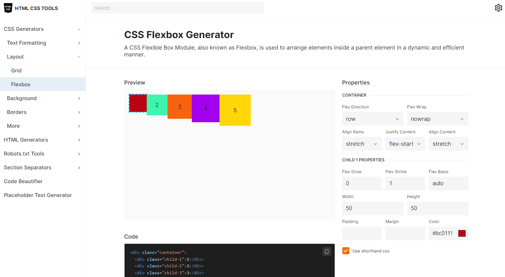Copy code with the clipboard icon
Viewport: 505px width, 277px height.
click(327, 252)
